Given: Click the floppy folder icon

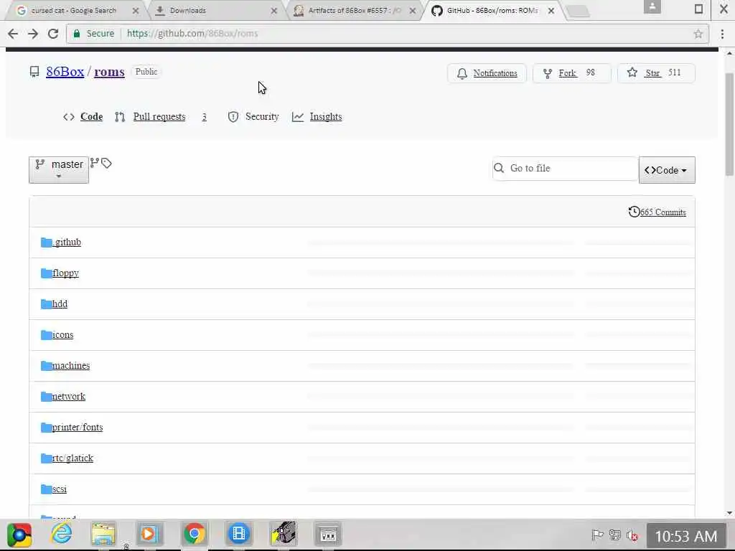Looking at the screenshot, I should [x=46, y=273].
